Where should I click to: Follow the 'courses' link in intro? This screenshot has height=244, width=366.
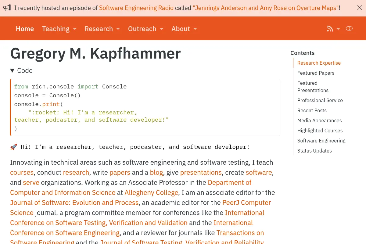(22, 172)
